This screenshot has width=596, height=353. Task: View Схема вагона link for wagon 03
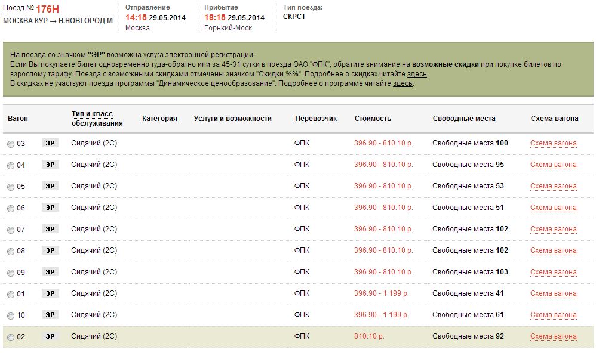[554, 143]
